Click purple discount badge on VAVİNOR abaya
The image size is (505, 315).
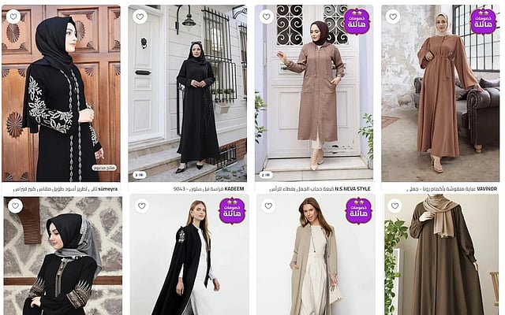click(x=484, y=21)
